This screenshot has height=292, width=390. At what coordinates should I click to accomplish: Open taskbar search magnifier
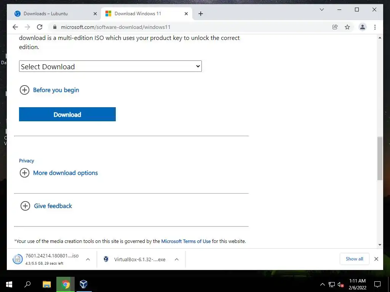point(27,284)
